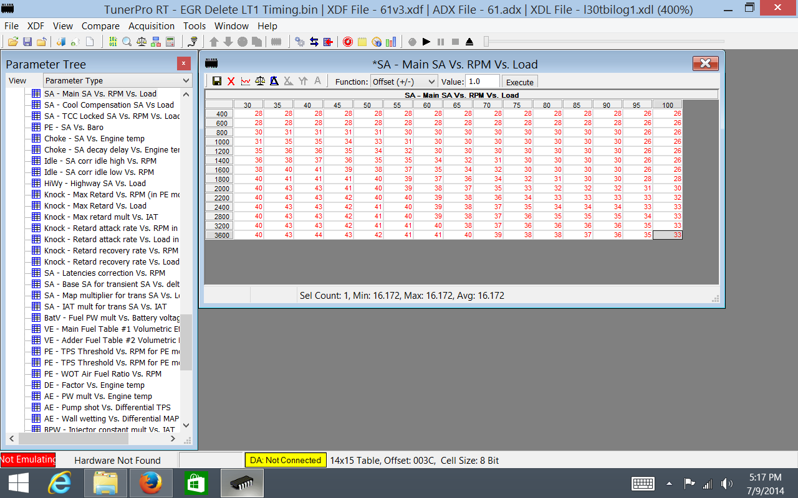Select Knock - Max Retard Vs. Load parameter
This screenshot has height=498, width=798.
95,206
